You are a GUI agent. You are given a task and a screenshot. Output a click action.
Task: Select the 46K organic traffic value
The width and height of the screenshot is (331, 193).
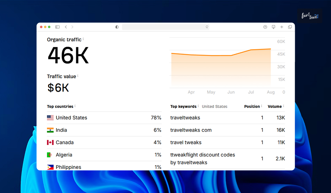68,56
